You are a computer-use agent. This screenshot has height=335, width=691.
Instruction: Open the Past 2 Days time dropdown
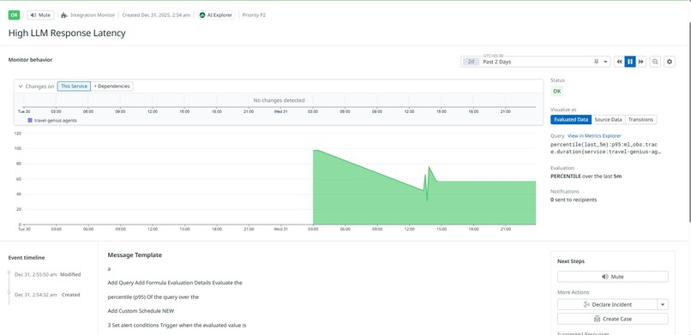(x=536, y=62)
